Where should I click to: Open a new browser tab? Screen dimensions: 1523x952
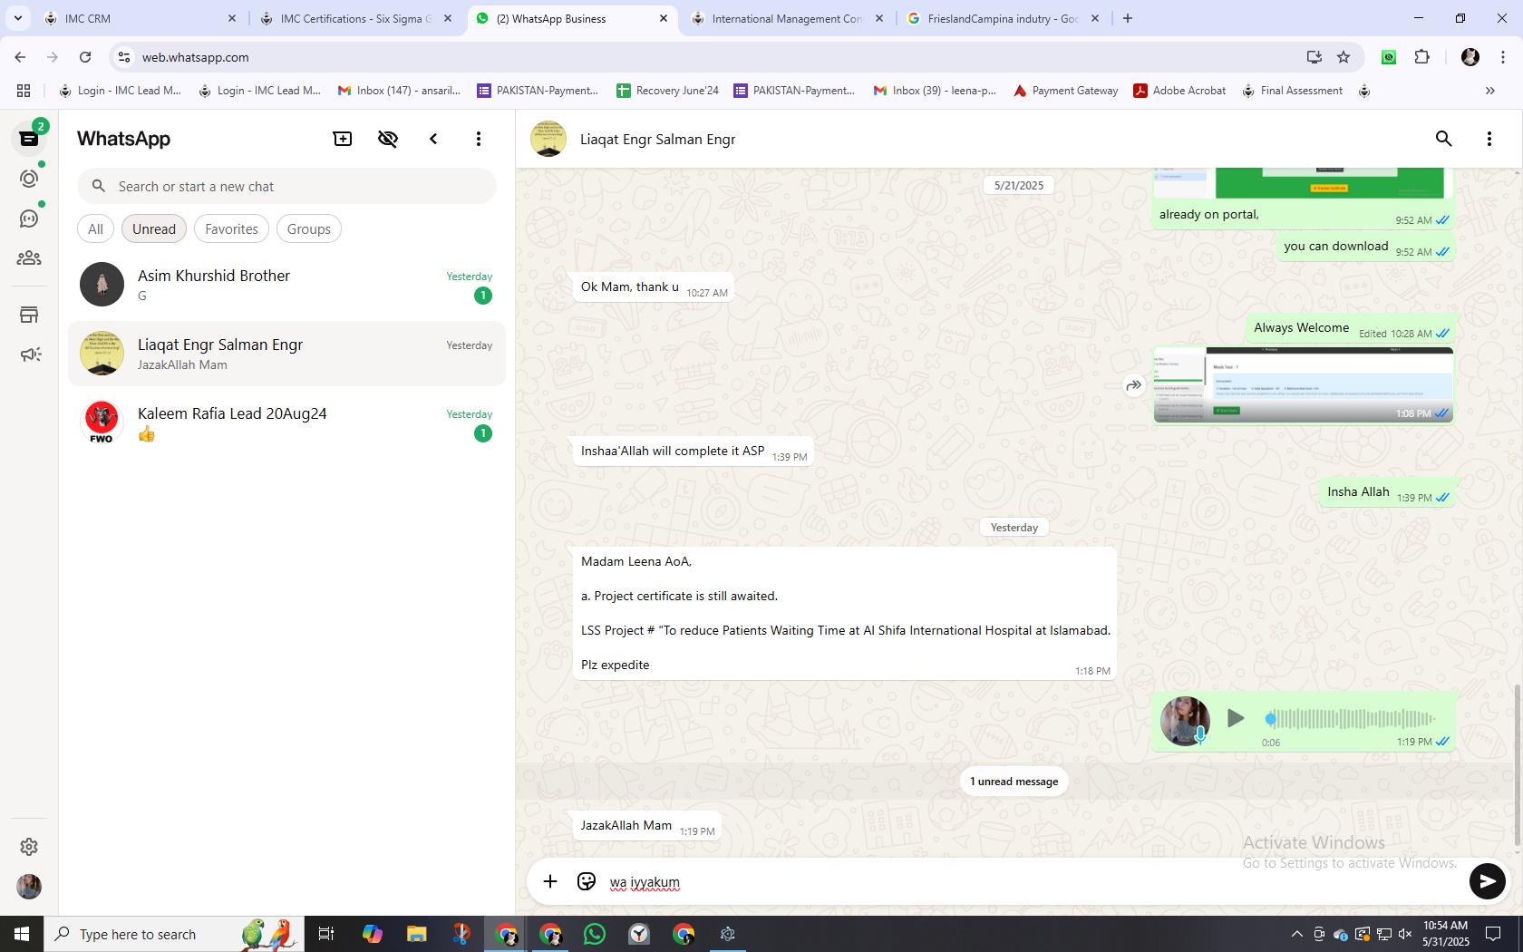(x=1128, y=18)
